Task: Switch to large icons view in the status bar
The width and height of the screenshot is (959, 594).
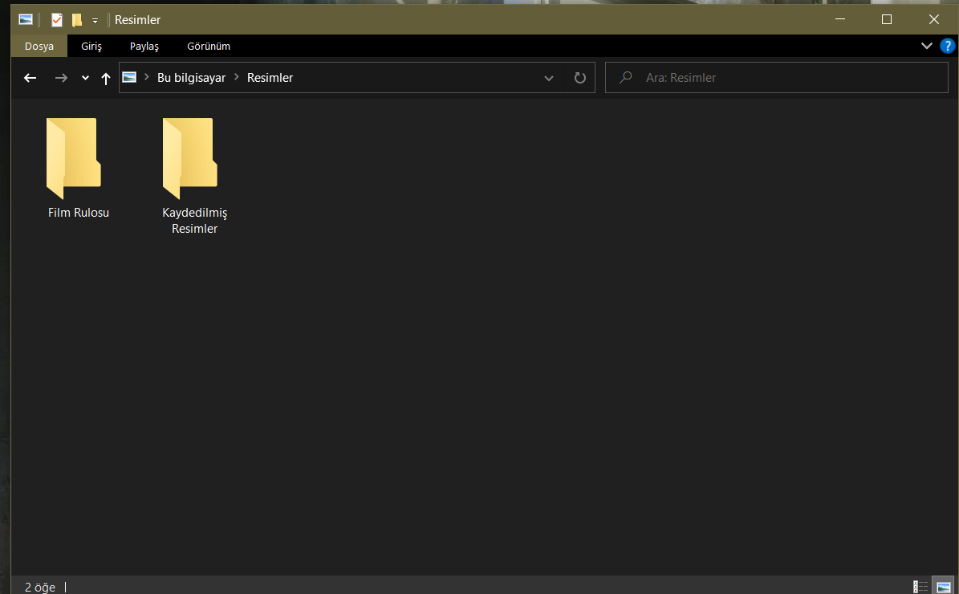Action: [943, 587]
